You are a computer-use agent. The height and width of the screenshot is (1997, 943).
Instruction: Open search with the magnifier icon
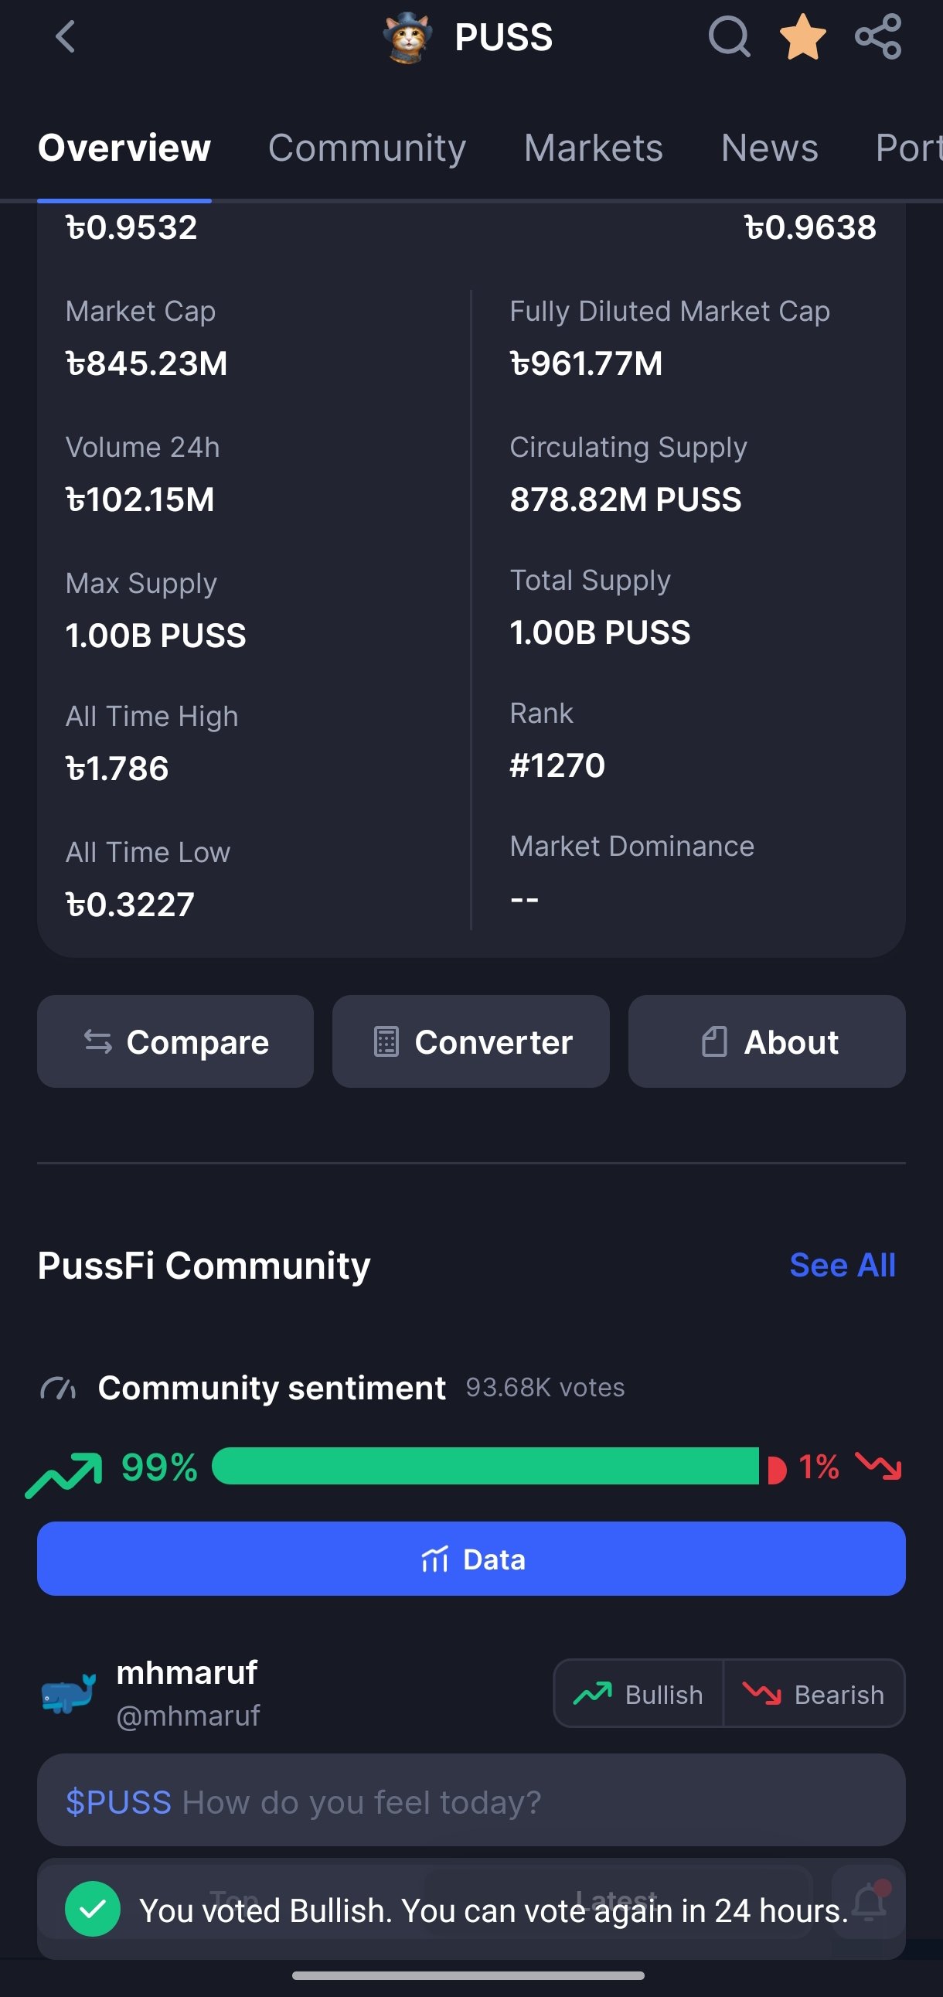pos(729,36)
